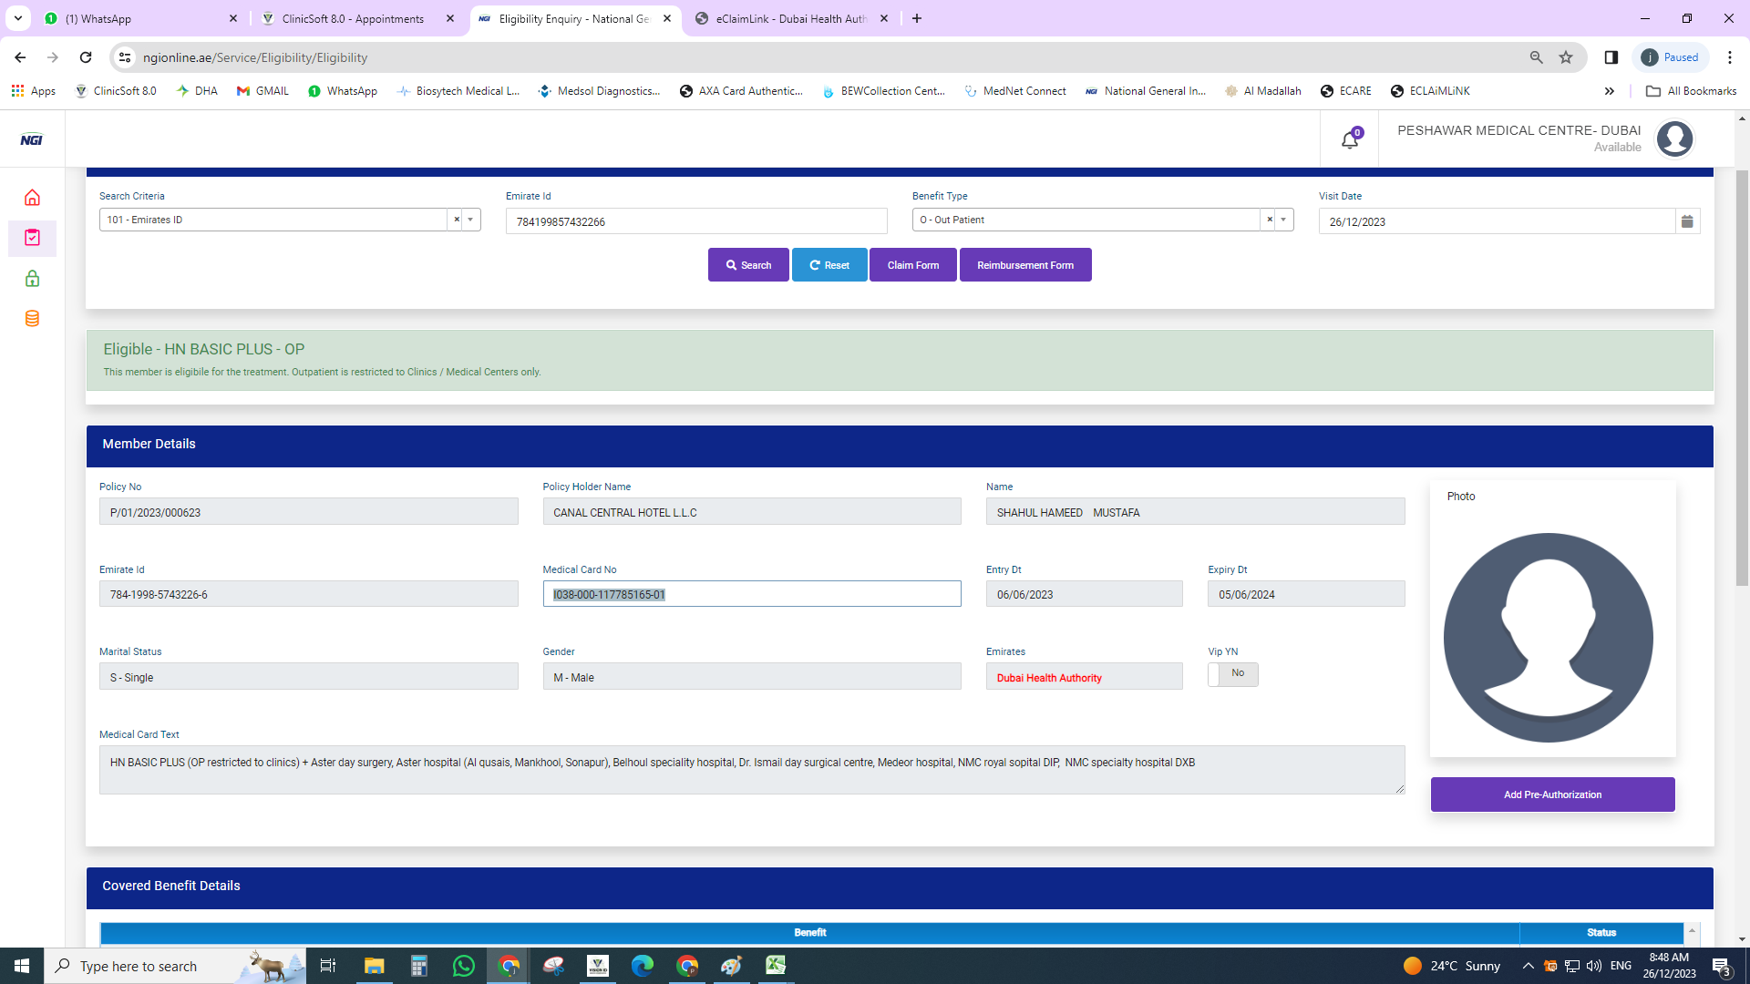Click the Emirate Id search input field
The width and height of the screenshot is (1750, 984).
(x=695, y=221)
